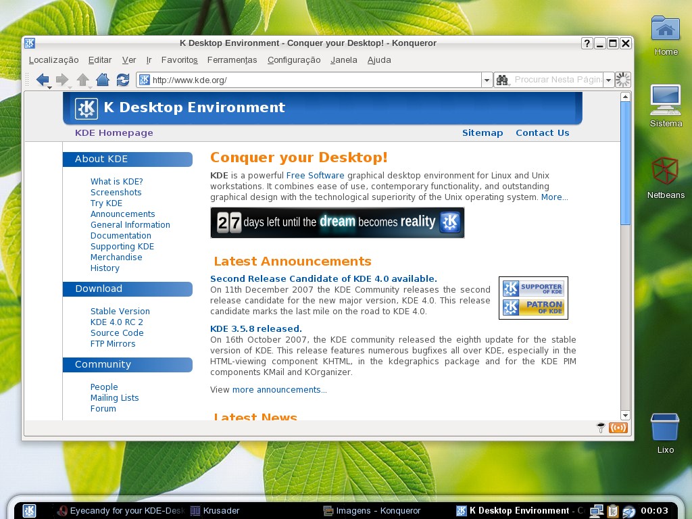The width and height of the screenshot is (692, 519).
Task: Open the Contact Us link
Action: pyautogui.click(x=543, y=133)
